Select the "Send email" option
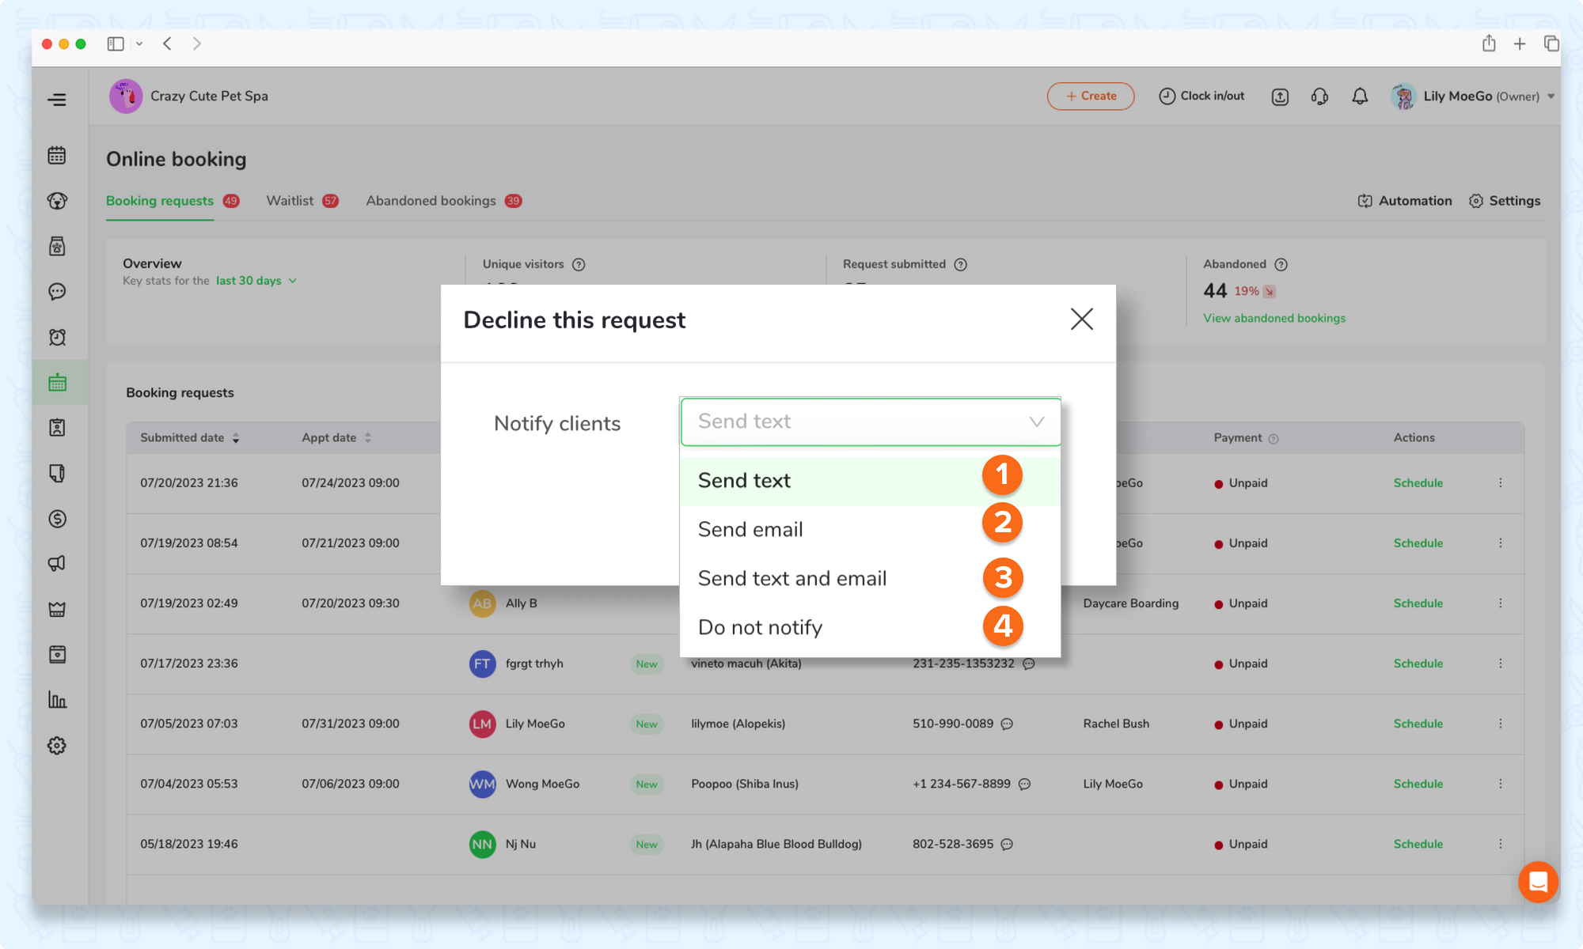 [x=750, y=530]
